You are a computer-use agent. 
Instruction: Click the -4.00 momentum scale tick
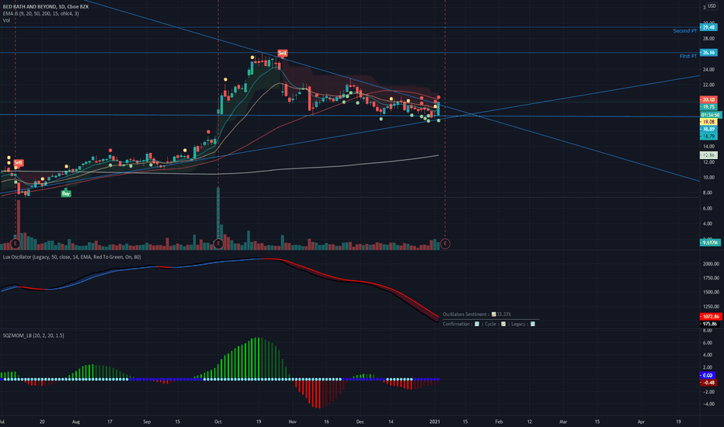click(x=708, y=404)
